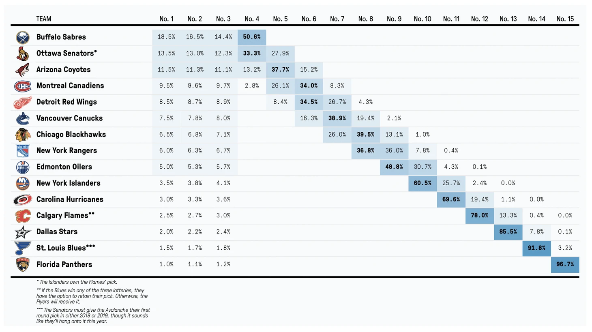This screenshot has width=592, height=332.
Task: Click the Calgary Flames logo
Action: pos(23,216)
